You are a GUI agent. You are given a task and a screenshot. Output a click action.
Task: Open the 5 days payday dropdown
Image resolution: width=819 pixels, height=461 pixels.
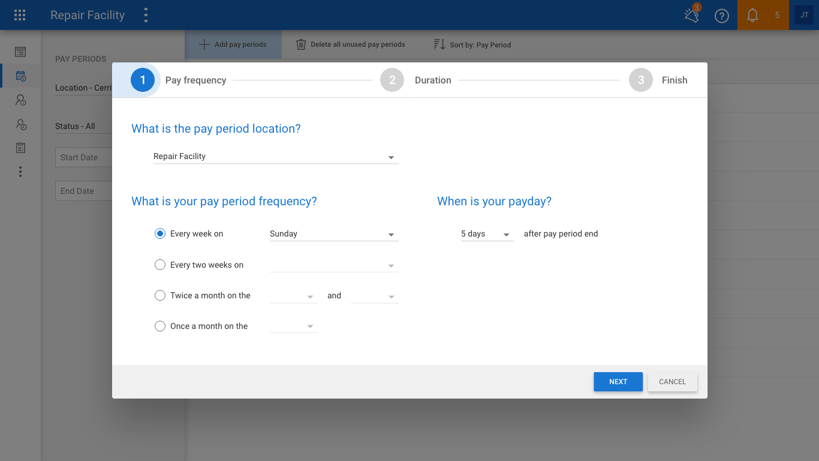(x=487, y=234)
